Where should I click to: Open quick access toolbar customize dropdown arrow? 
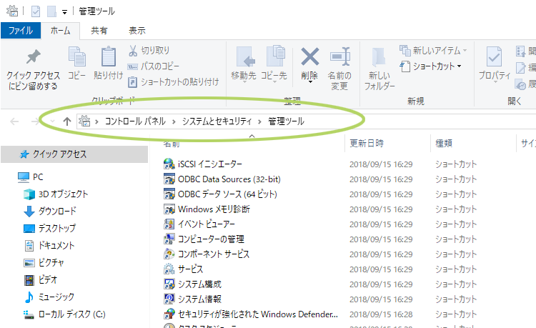[x=64, y=12]
